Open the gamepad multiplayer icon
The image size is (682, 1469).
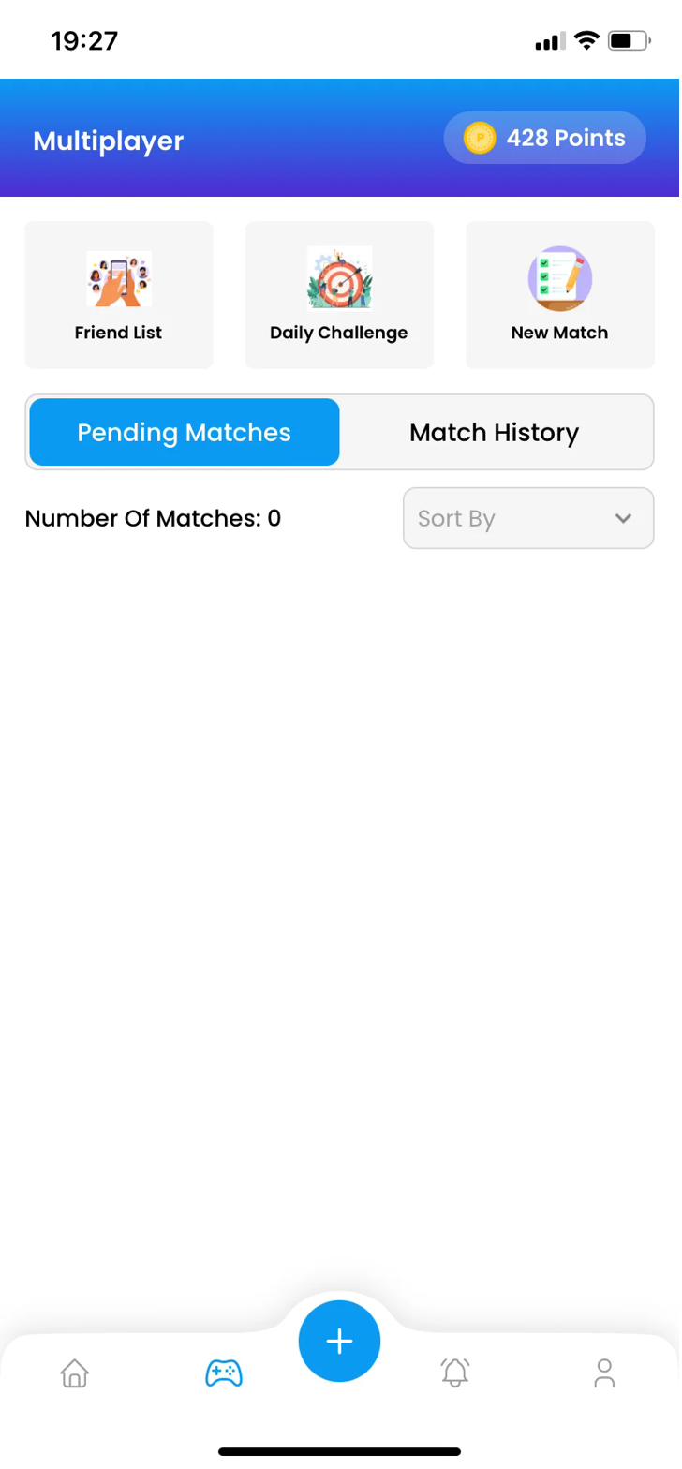point(224,1373)
